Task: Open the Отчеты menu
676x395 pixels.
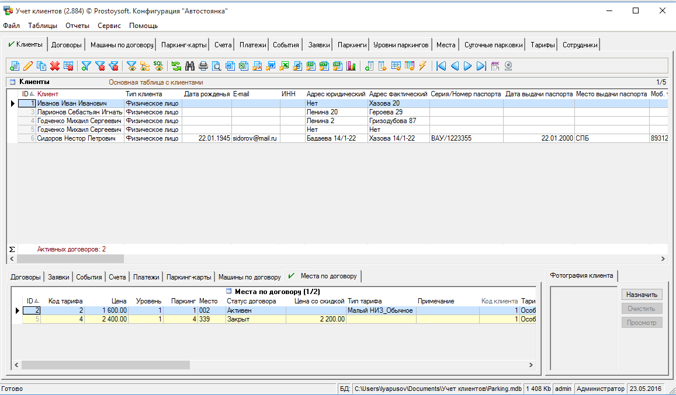Action: click(77, 26)
